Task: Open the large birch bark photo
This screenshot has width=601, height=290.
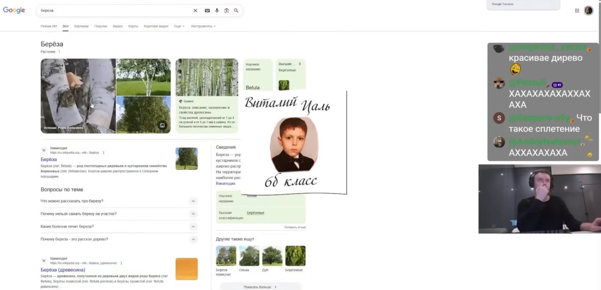Action: pyautogui.click(x=78, y=96)
